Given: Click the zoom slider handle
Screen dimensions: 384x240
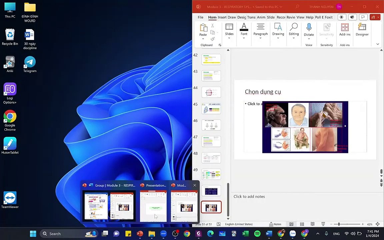Looking at the screenshot, I should [339, 224].
